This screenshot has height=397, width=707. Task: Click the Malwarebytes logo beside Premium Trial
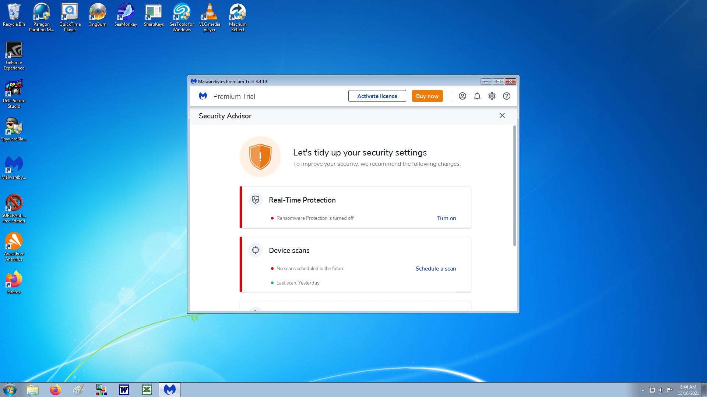click(x=203, y=96)
